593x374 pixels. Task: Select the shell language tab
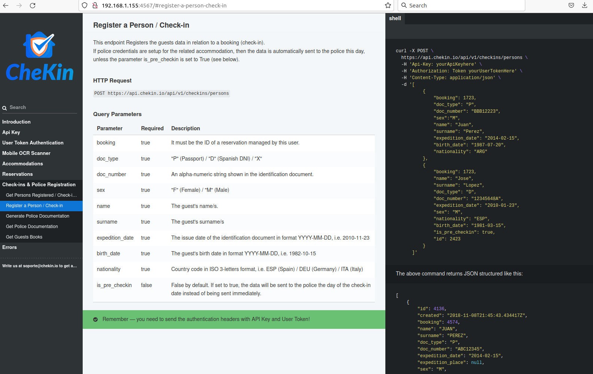pyautogui.click(x=395, y=18)
